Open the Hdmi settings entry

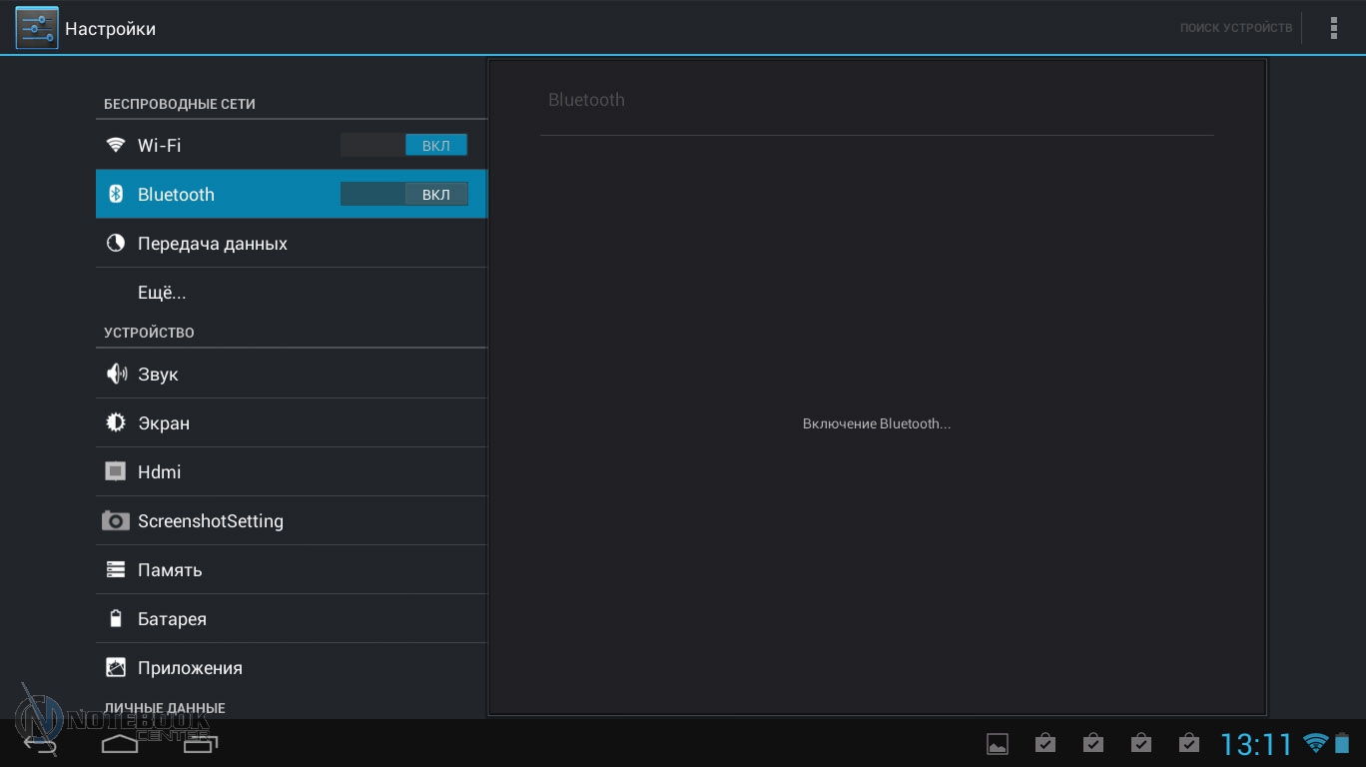(x=160, y=472)
